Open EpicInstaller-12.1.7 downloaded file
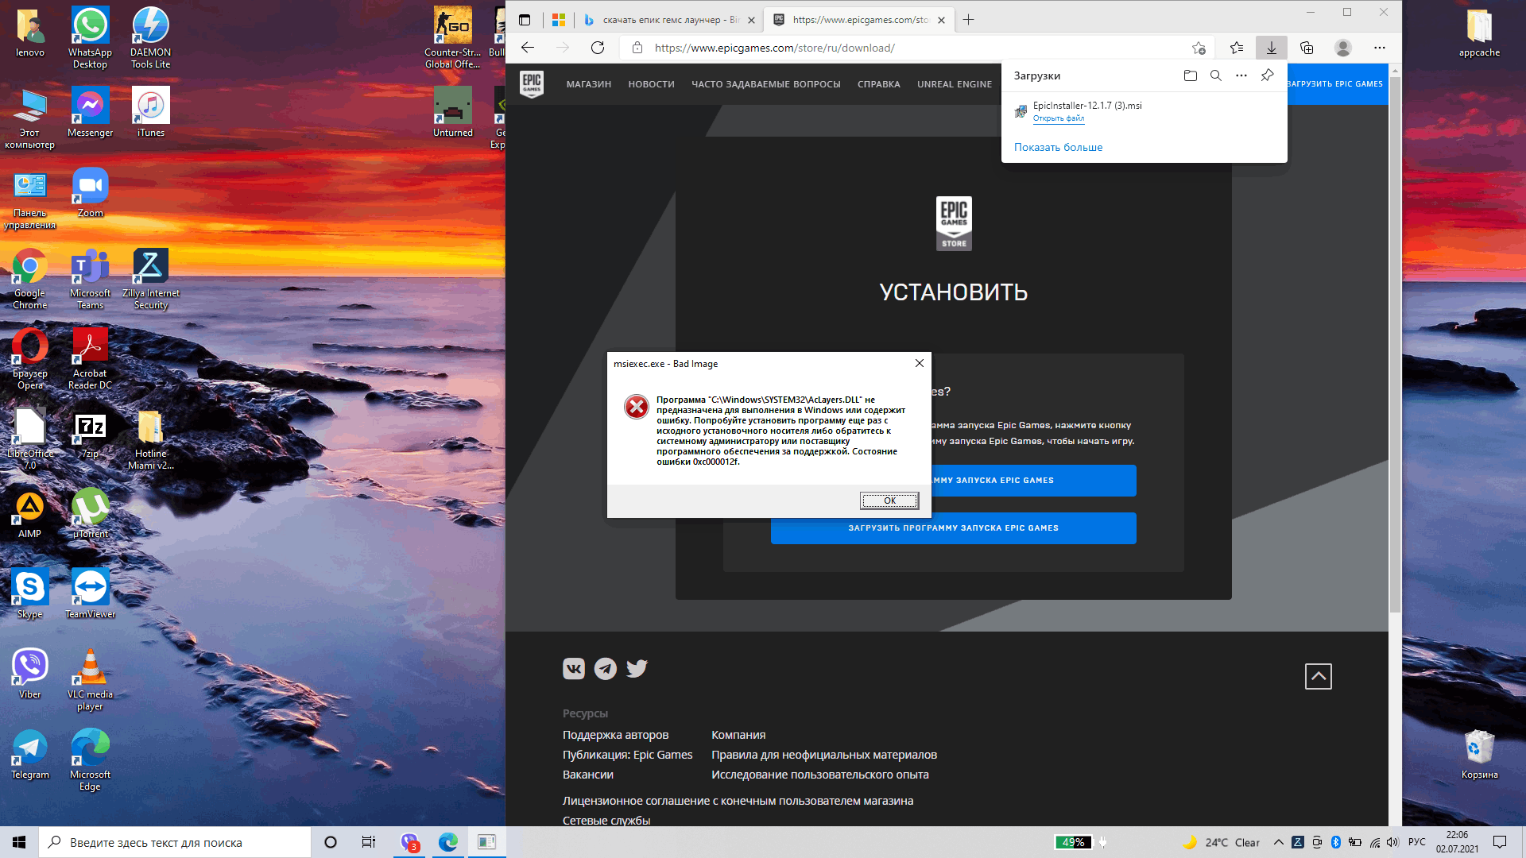This screenshot has height=858, width=1526. pyautogui.click(x=1058, y=118)
